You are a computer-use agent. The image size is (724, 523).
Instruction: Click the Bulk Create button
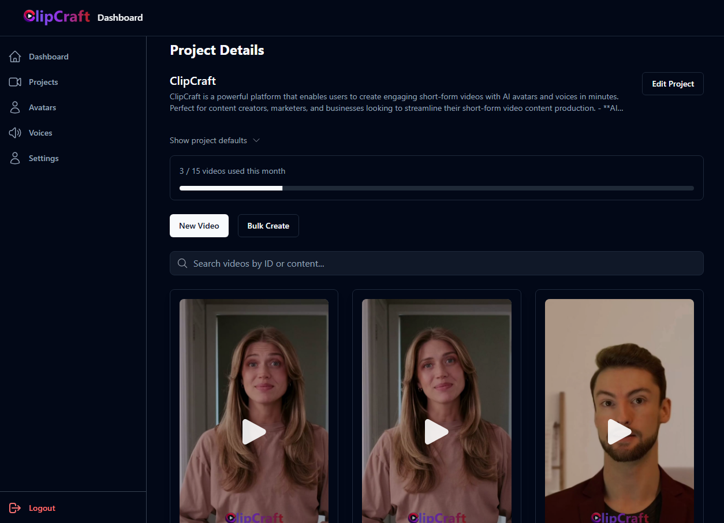coord(268,226)
